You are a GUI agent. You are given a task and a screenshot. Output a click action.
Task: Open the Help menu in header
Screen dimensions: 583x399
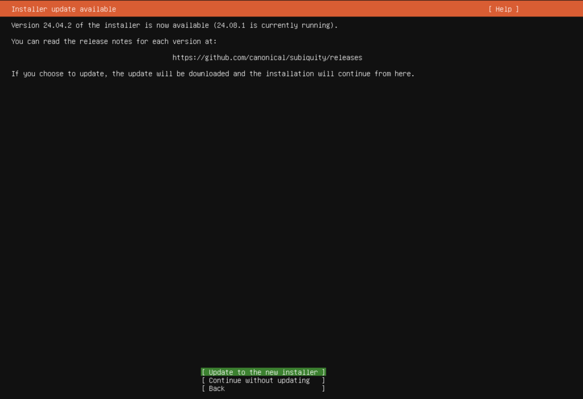[503, 9]
